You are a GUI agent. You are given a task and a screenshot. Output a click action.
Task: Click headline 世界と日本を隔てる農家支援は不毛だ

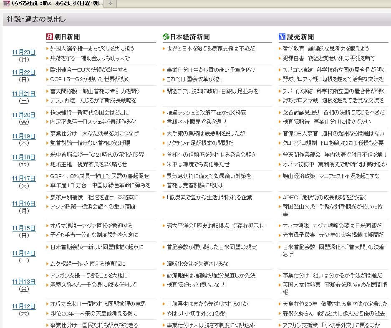click(211, 48)
